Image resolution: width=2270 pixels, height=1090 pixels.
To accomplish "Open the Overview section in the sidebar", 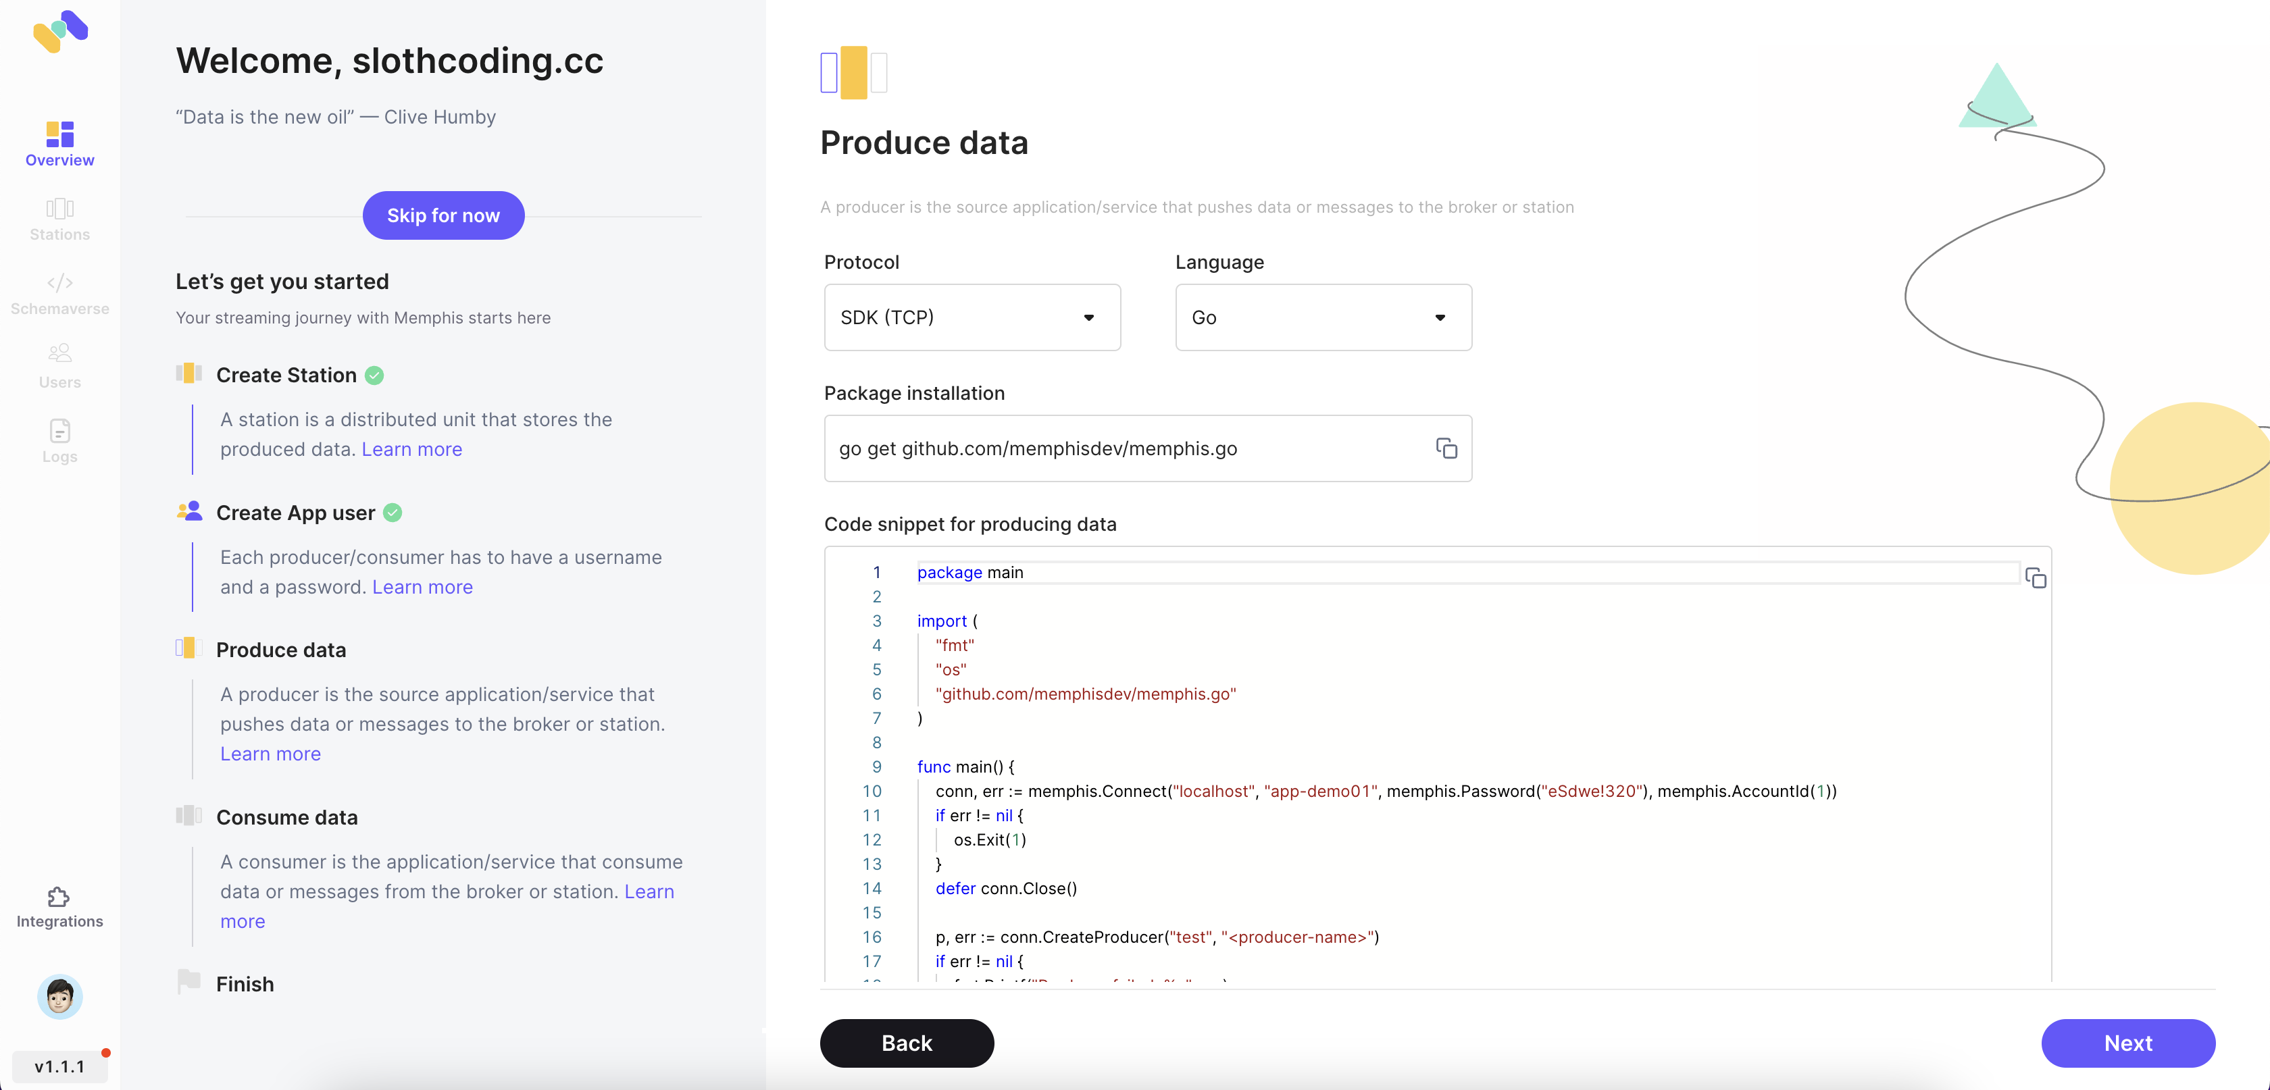I will [59, 142].
